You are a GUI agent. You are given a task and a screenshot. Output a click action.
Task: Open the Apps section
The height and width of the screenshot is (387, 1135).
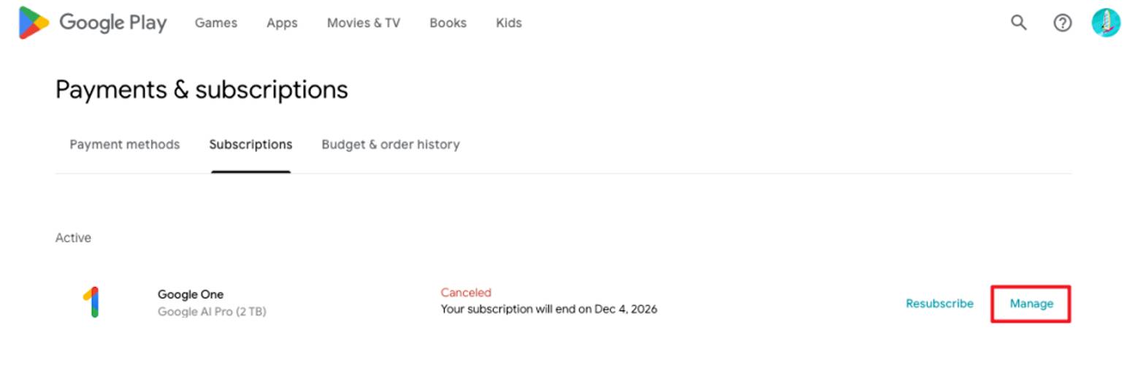tap(282, 23)
